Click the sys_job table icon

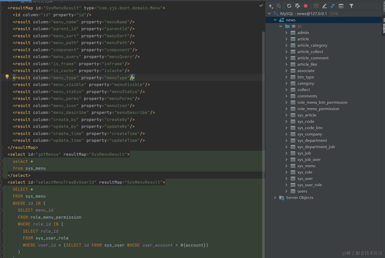coord(293,153)
